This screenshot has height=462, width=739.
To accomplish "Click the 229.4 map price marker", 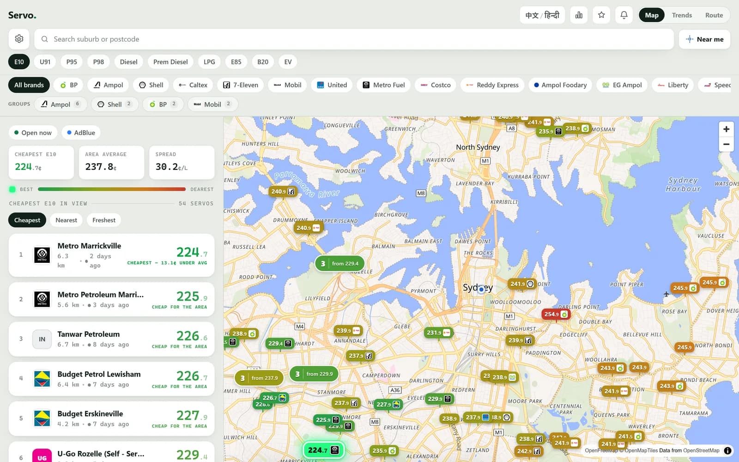I will pos(280,343).
